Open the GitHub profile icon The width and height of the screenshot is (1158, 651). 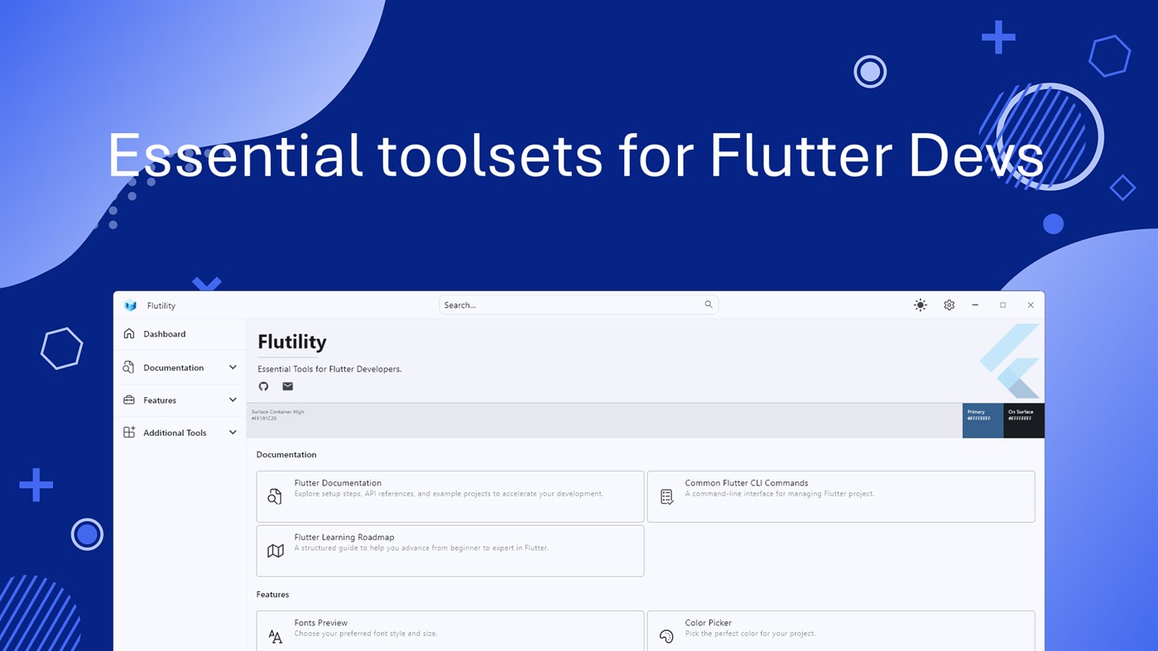(x=263, y=386)
